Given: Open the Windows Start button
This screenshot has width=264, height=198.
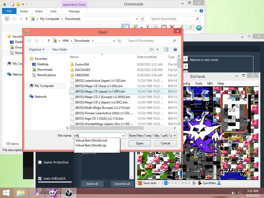Looking at the screenshot, I should pos(6,193).
